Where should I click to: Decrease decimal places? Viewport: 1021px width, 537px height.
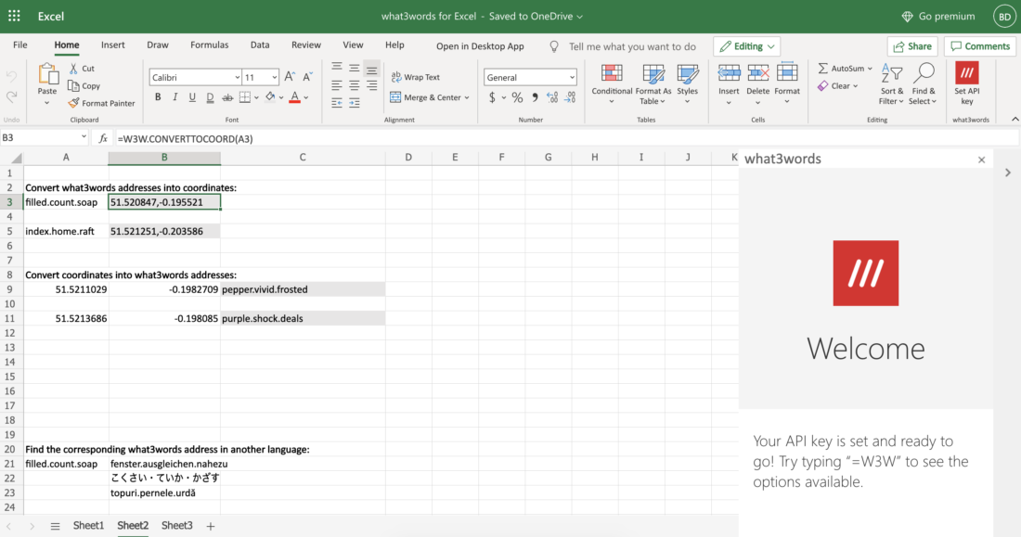click(570, 97)
